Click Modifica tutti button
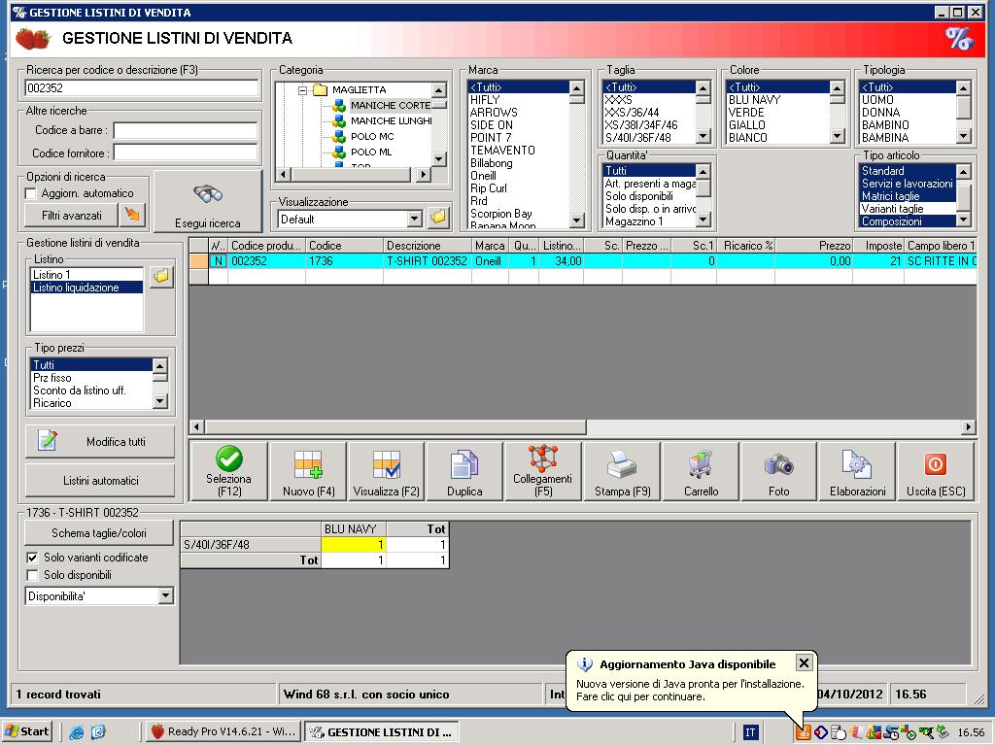Image resolution: width=995 pixels, height=746 pixels. tap(100, 441)
